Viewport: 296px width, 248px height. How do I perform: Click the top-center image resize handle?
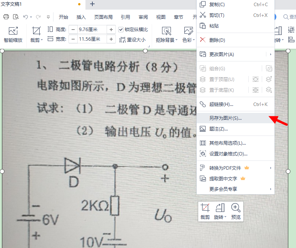145,51
